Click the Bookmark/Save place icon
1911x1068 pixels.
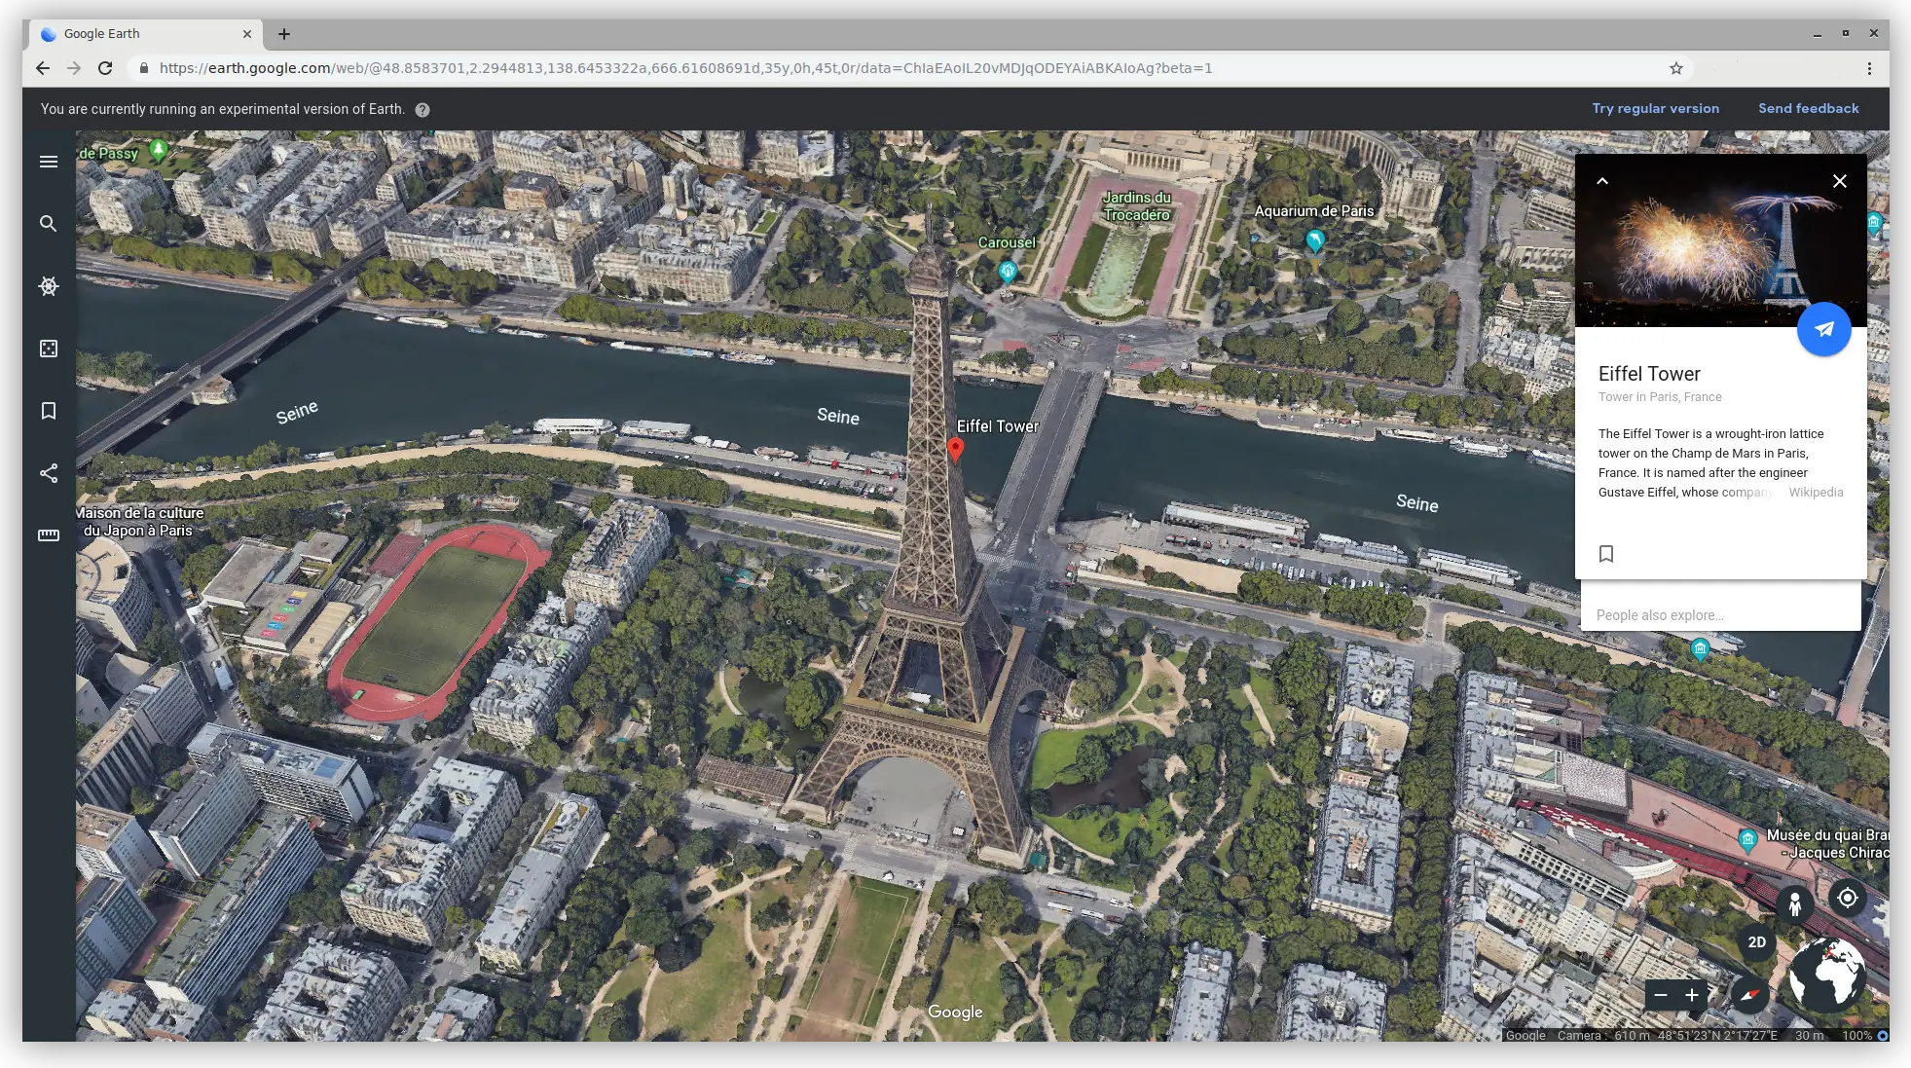1606,552
